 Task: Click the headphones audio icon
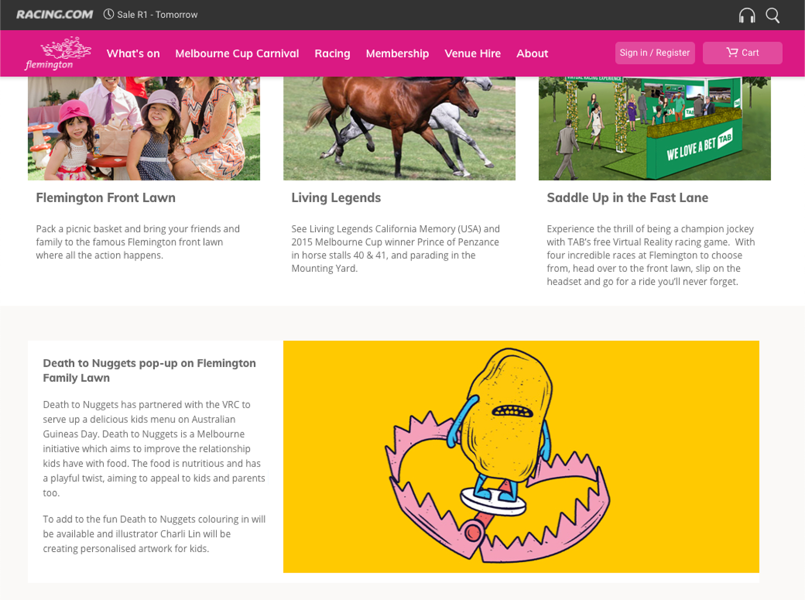click(747, 16)
